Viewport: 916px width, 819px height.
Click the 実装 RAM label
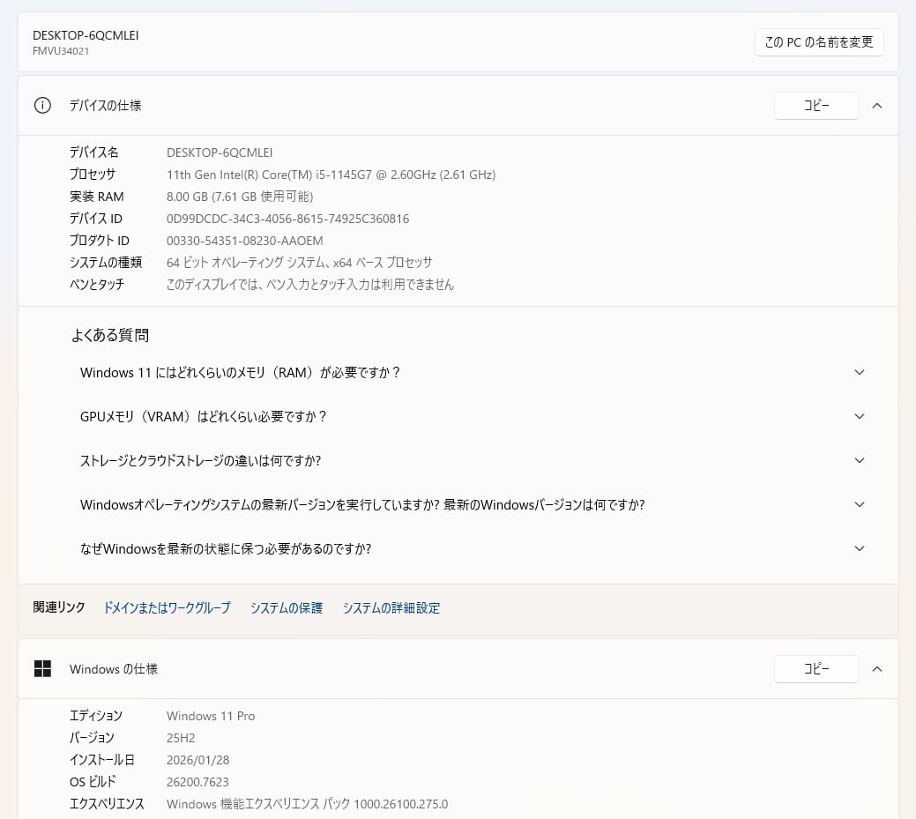(x=97, y=197)
